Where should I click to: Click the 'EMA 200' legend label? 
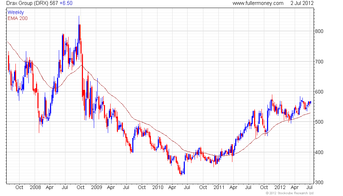pos(18,18)
